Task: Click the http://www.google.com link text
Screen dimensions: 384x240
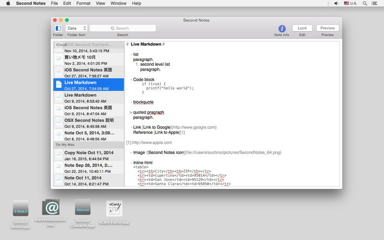Action: [x=194, y=127]
